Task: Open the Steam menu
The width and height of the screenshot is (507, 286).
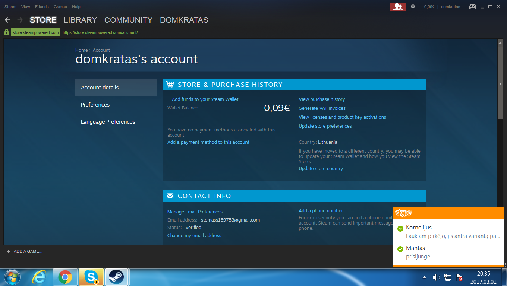Action: point(10,7)
